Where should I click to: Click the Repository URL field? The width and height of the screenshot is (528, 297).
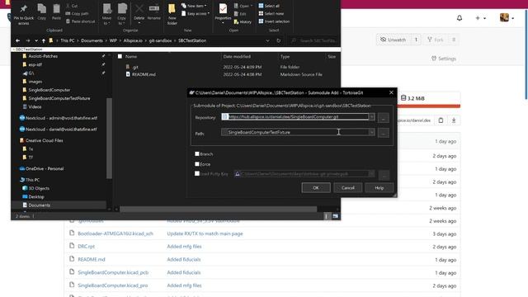pos(295,117)
